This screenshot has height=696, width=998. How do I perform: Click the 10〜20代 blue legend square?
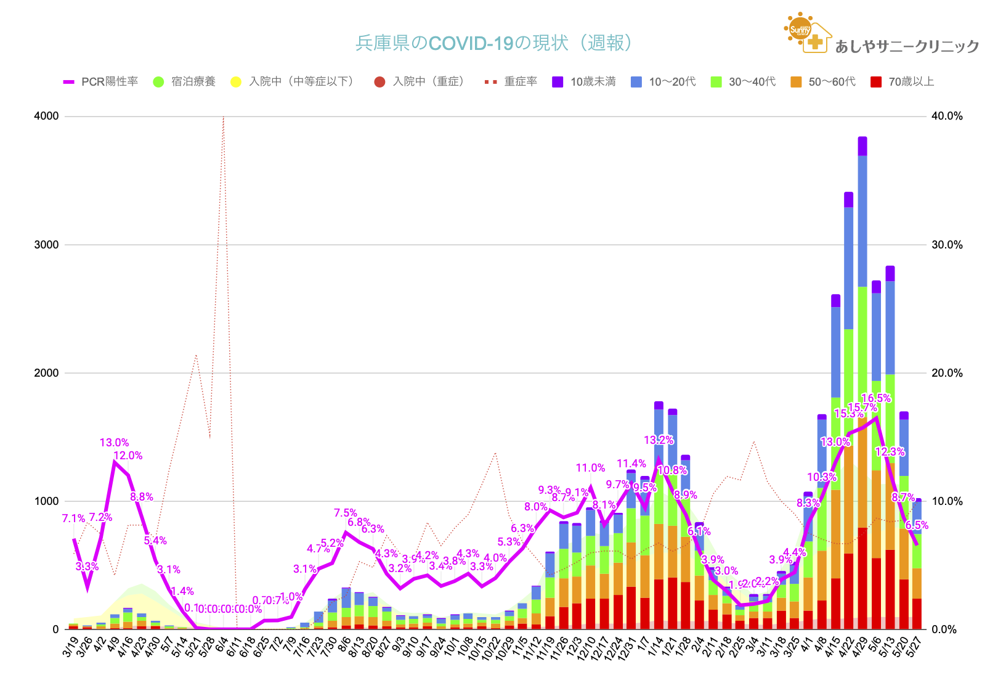(x=636, y=82)
